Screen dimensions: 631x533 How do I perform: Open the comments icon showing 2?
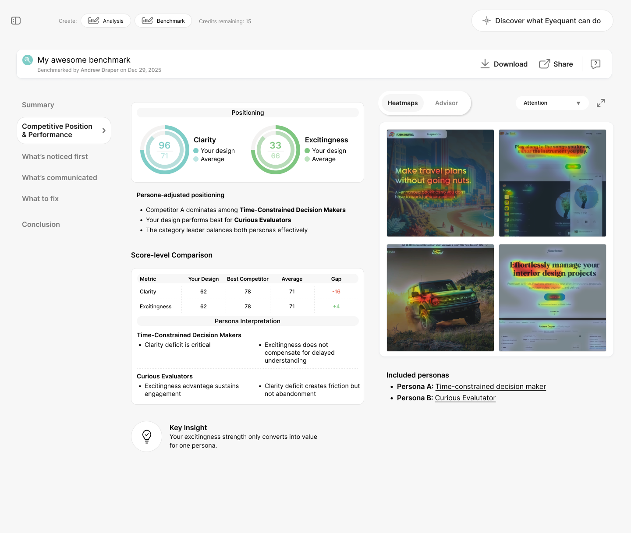click(x=596, y=64)
